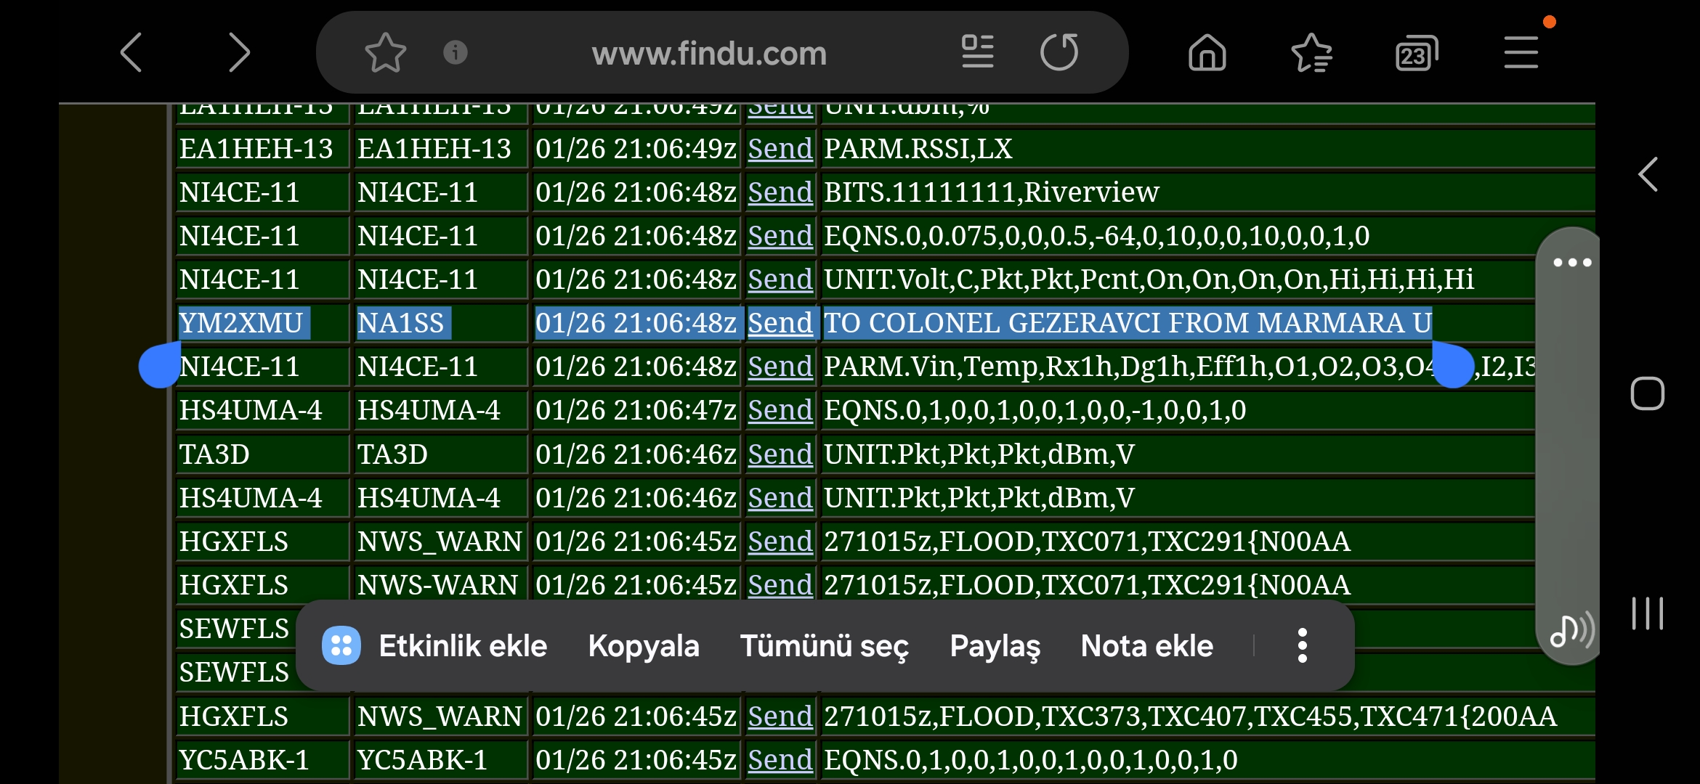1700x784 pixels.
Task: Click Send in NI4CE-11 UNIT.Volt row
Action: (x=780, y=279)
